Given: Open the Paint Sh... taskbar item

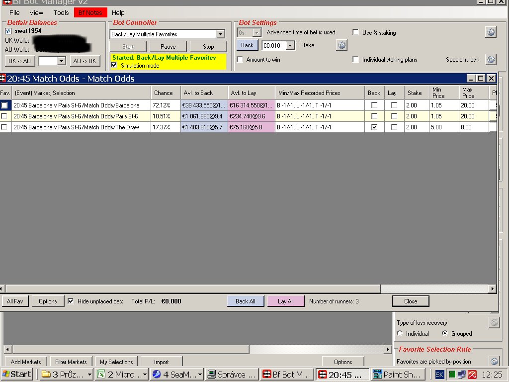Looking at the screenshot, I should tap(398, 375).
